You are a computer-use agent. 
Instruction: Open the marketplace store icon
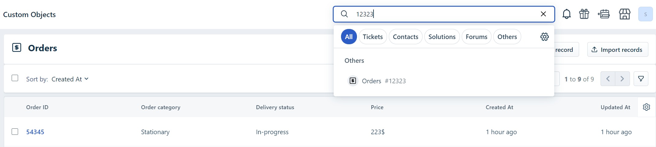tap(624, 14)
